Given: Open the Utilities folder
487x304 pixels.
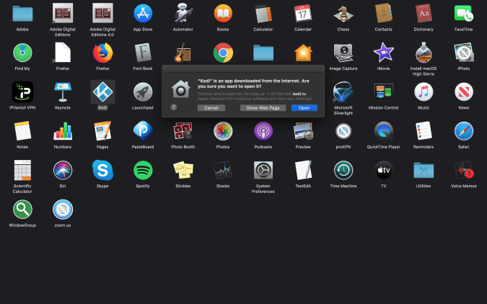Looking at the screenshot, I should click(x=424, y=170).
